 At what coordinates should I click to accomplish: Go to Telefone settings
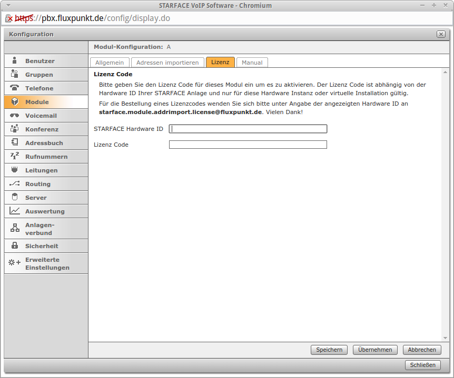pos(46,88)
